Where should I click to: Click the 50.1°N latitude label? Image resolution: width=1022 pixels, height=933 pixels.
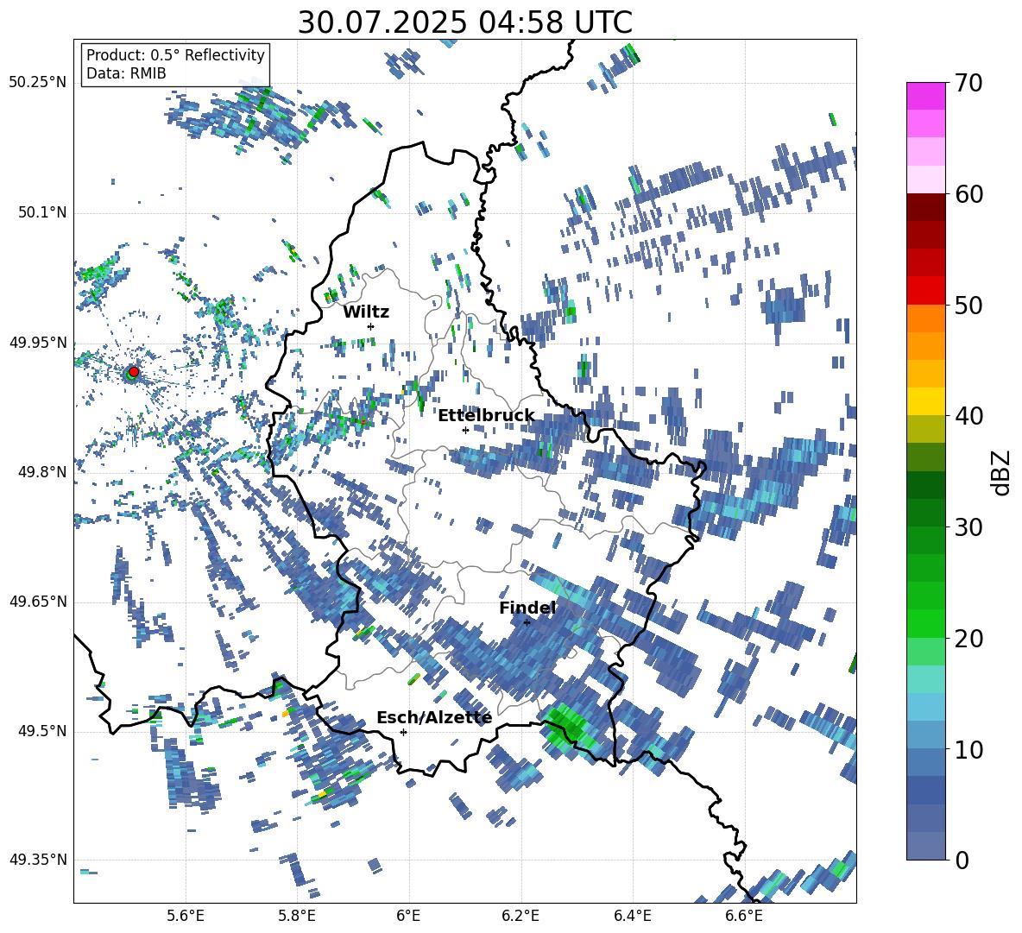(x=41, y=212)
